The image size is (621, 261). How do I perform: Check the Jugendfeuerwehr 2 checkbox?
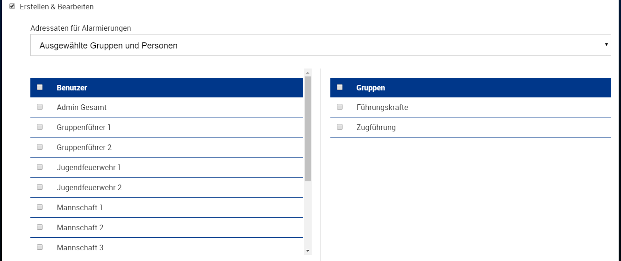pyautogui.click(x=40, y=187)
